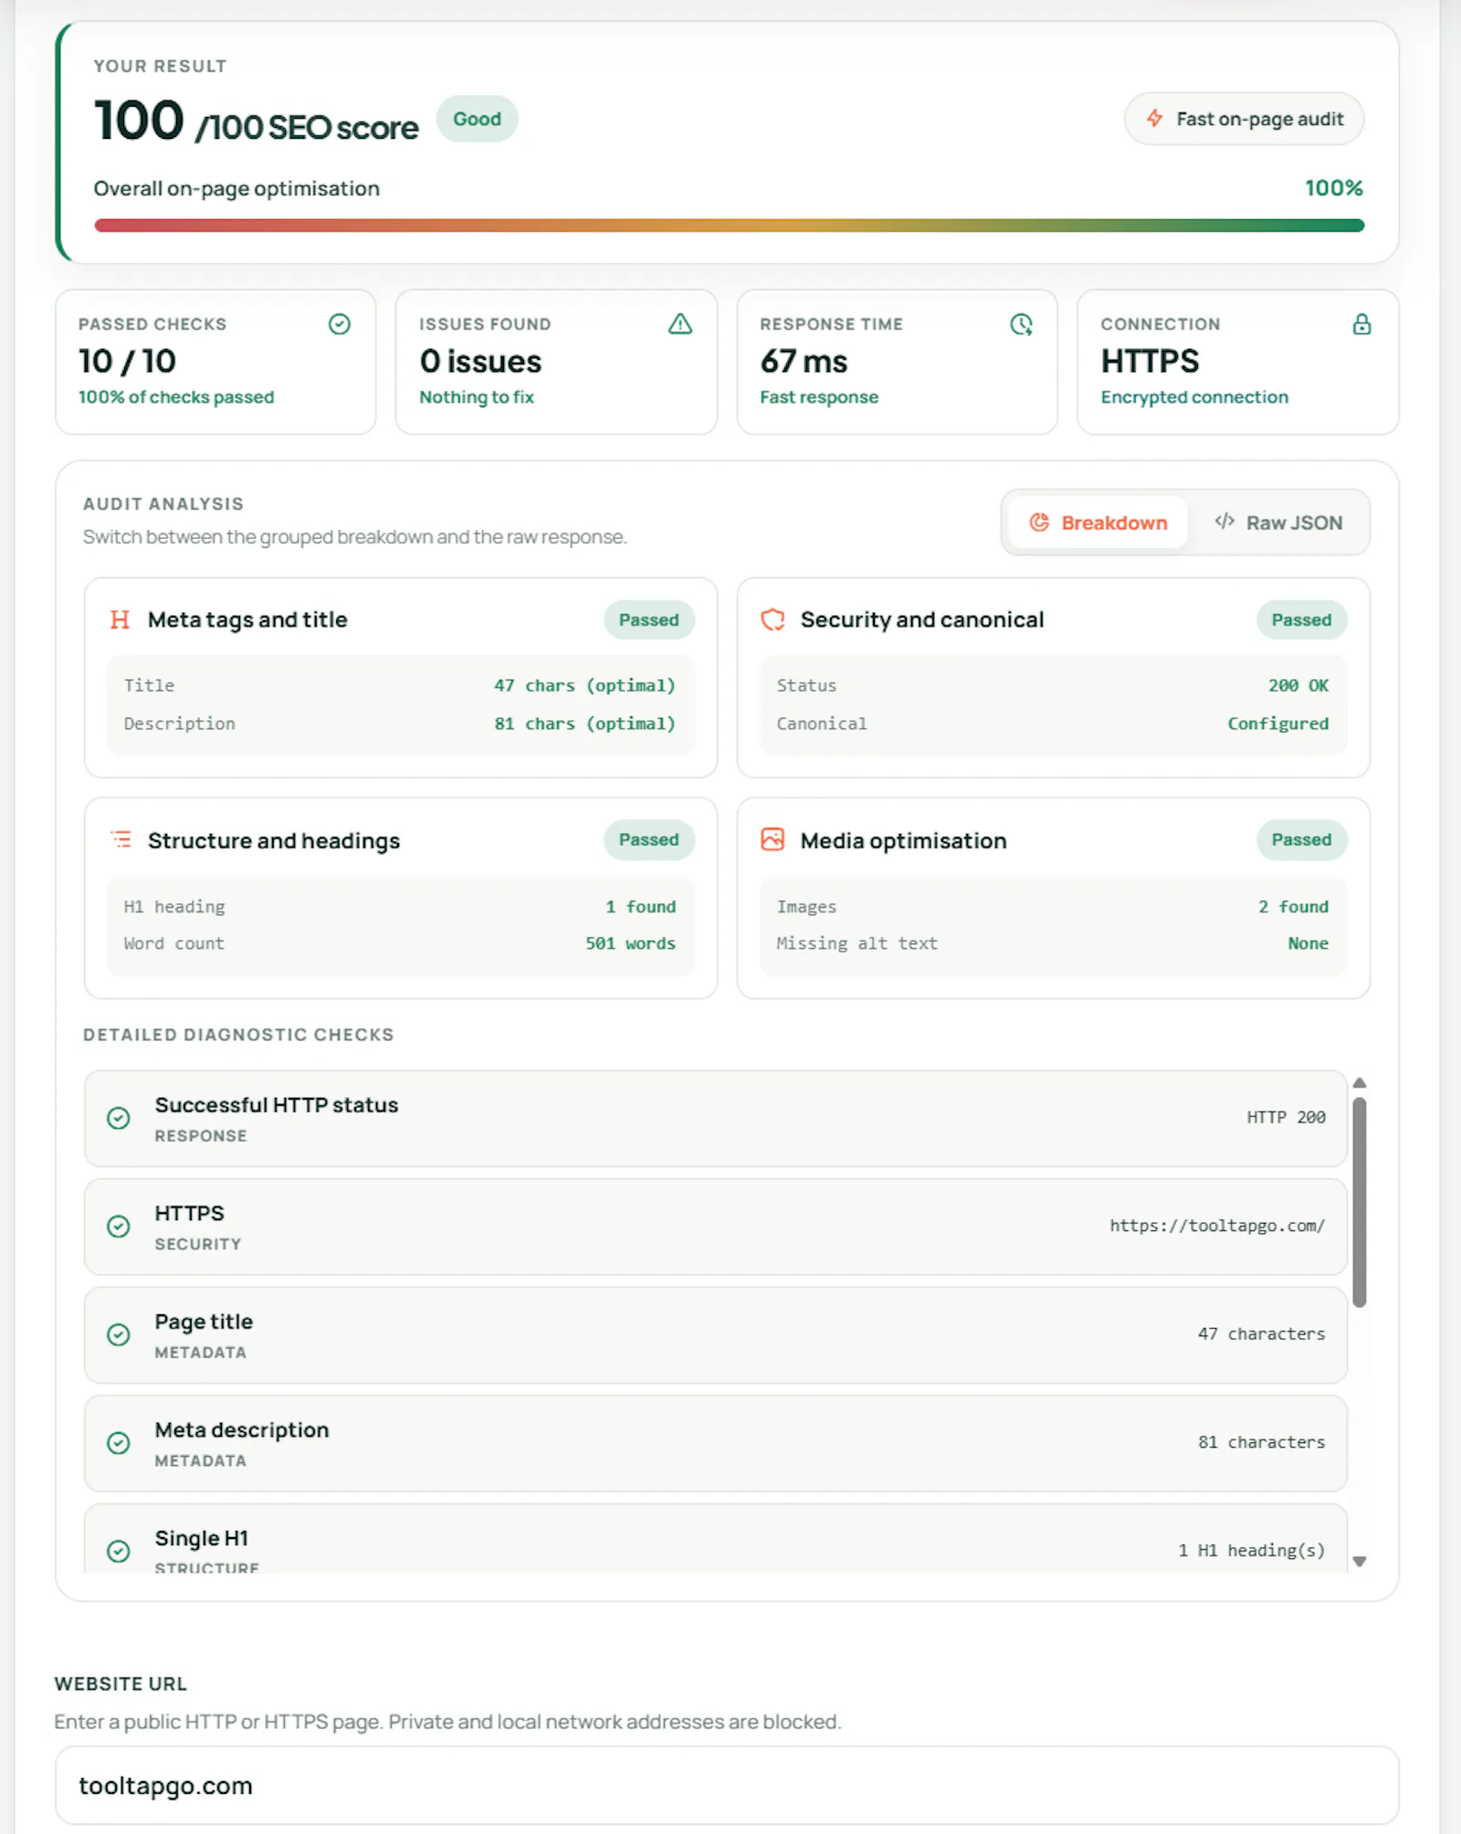Open the Issues Found 0 issues card

556,362
